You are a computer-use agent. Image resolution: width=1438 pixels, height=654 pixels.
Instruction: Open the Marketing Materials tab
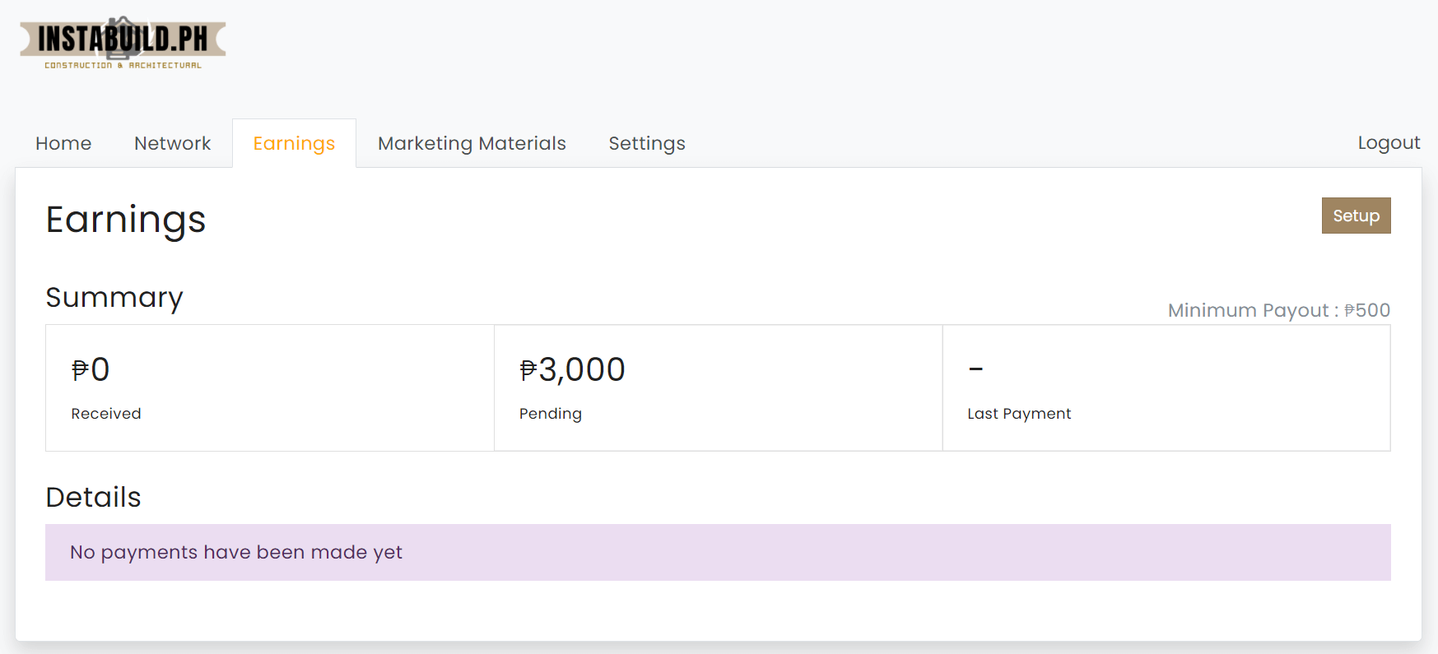click(x=472, y=143)
